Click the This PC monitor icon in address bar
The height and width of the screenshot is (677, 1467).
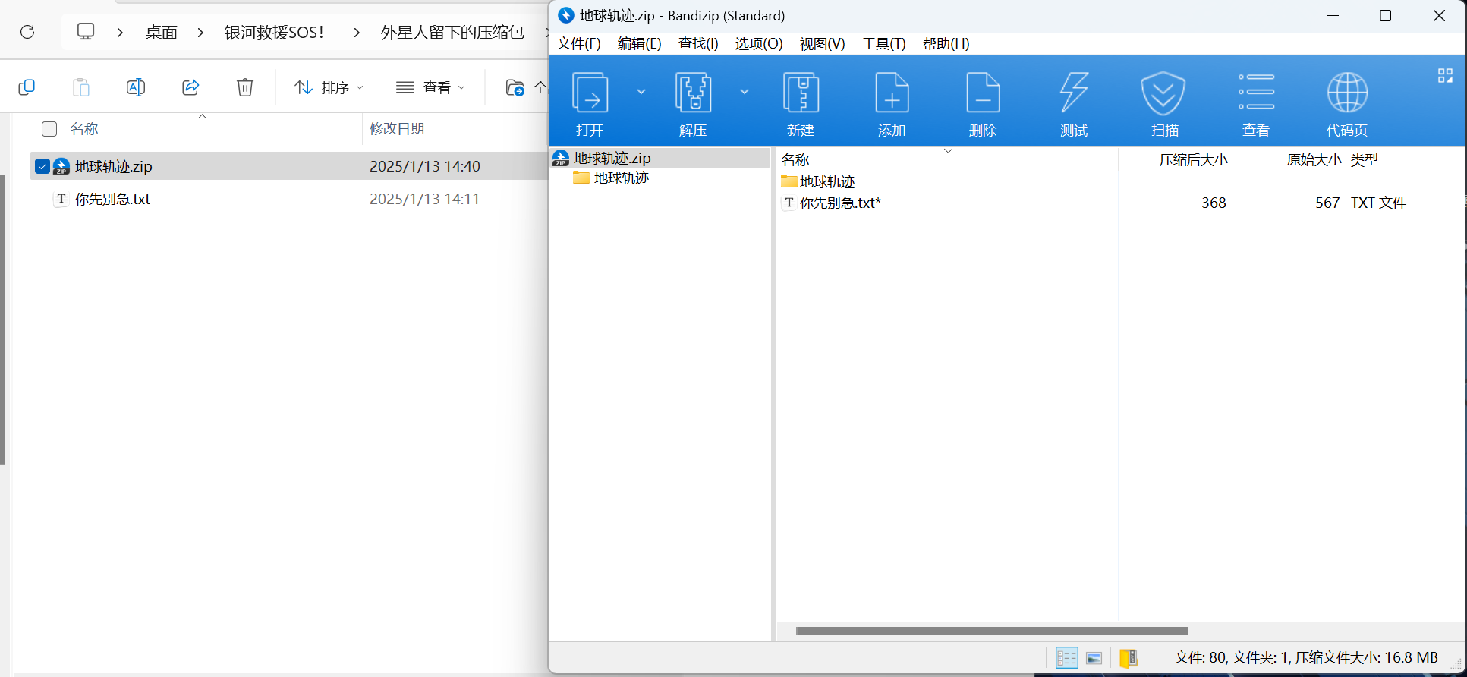86,32
